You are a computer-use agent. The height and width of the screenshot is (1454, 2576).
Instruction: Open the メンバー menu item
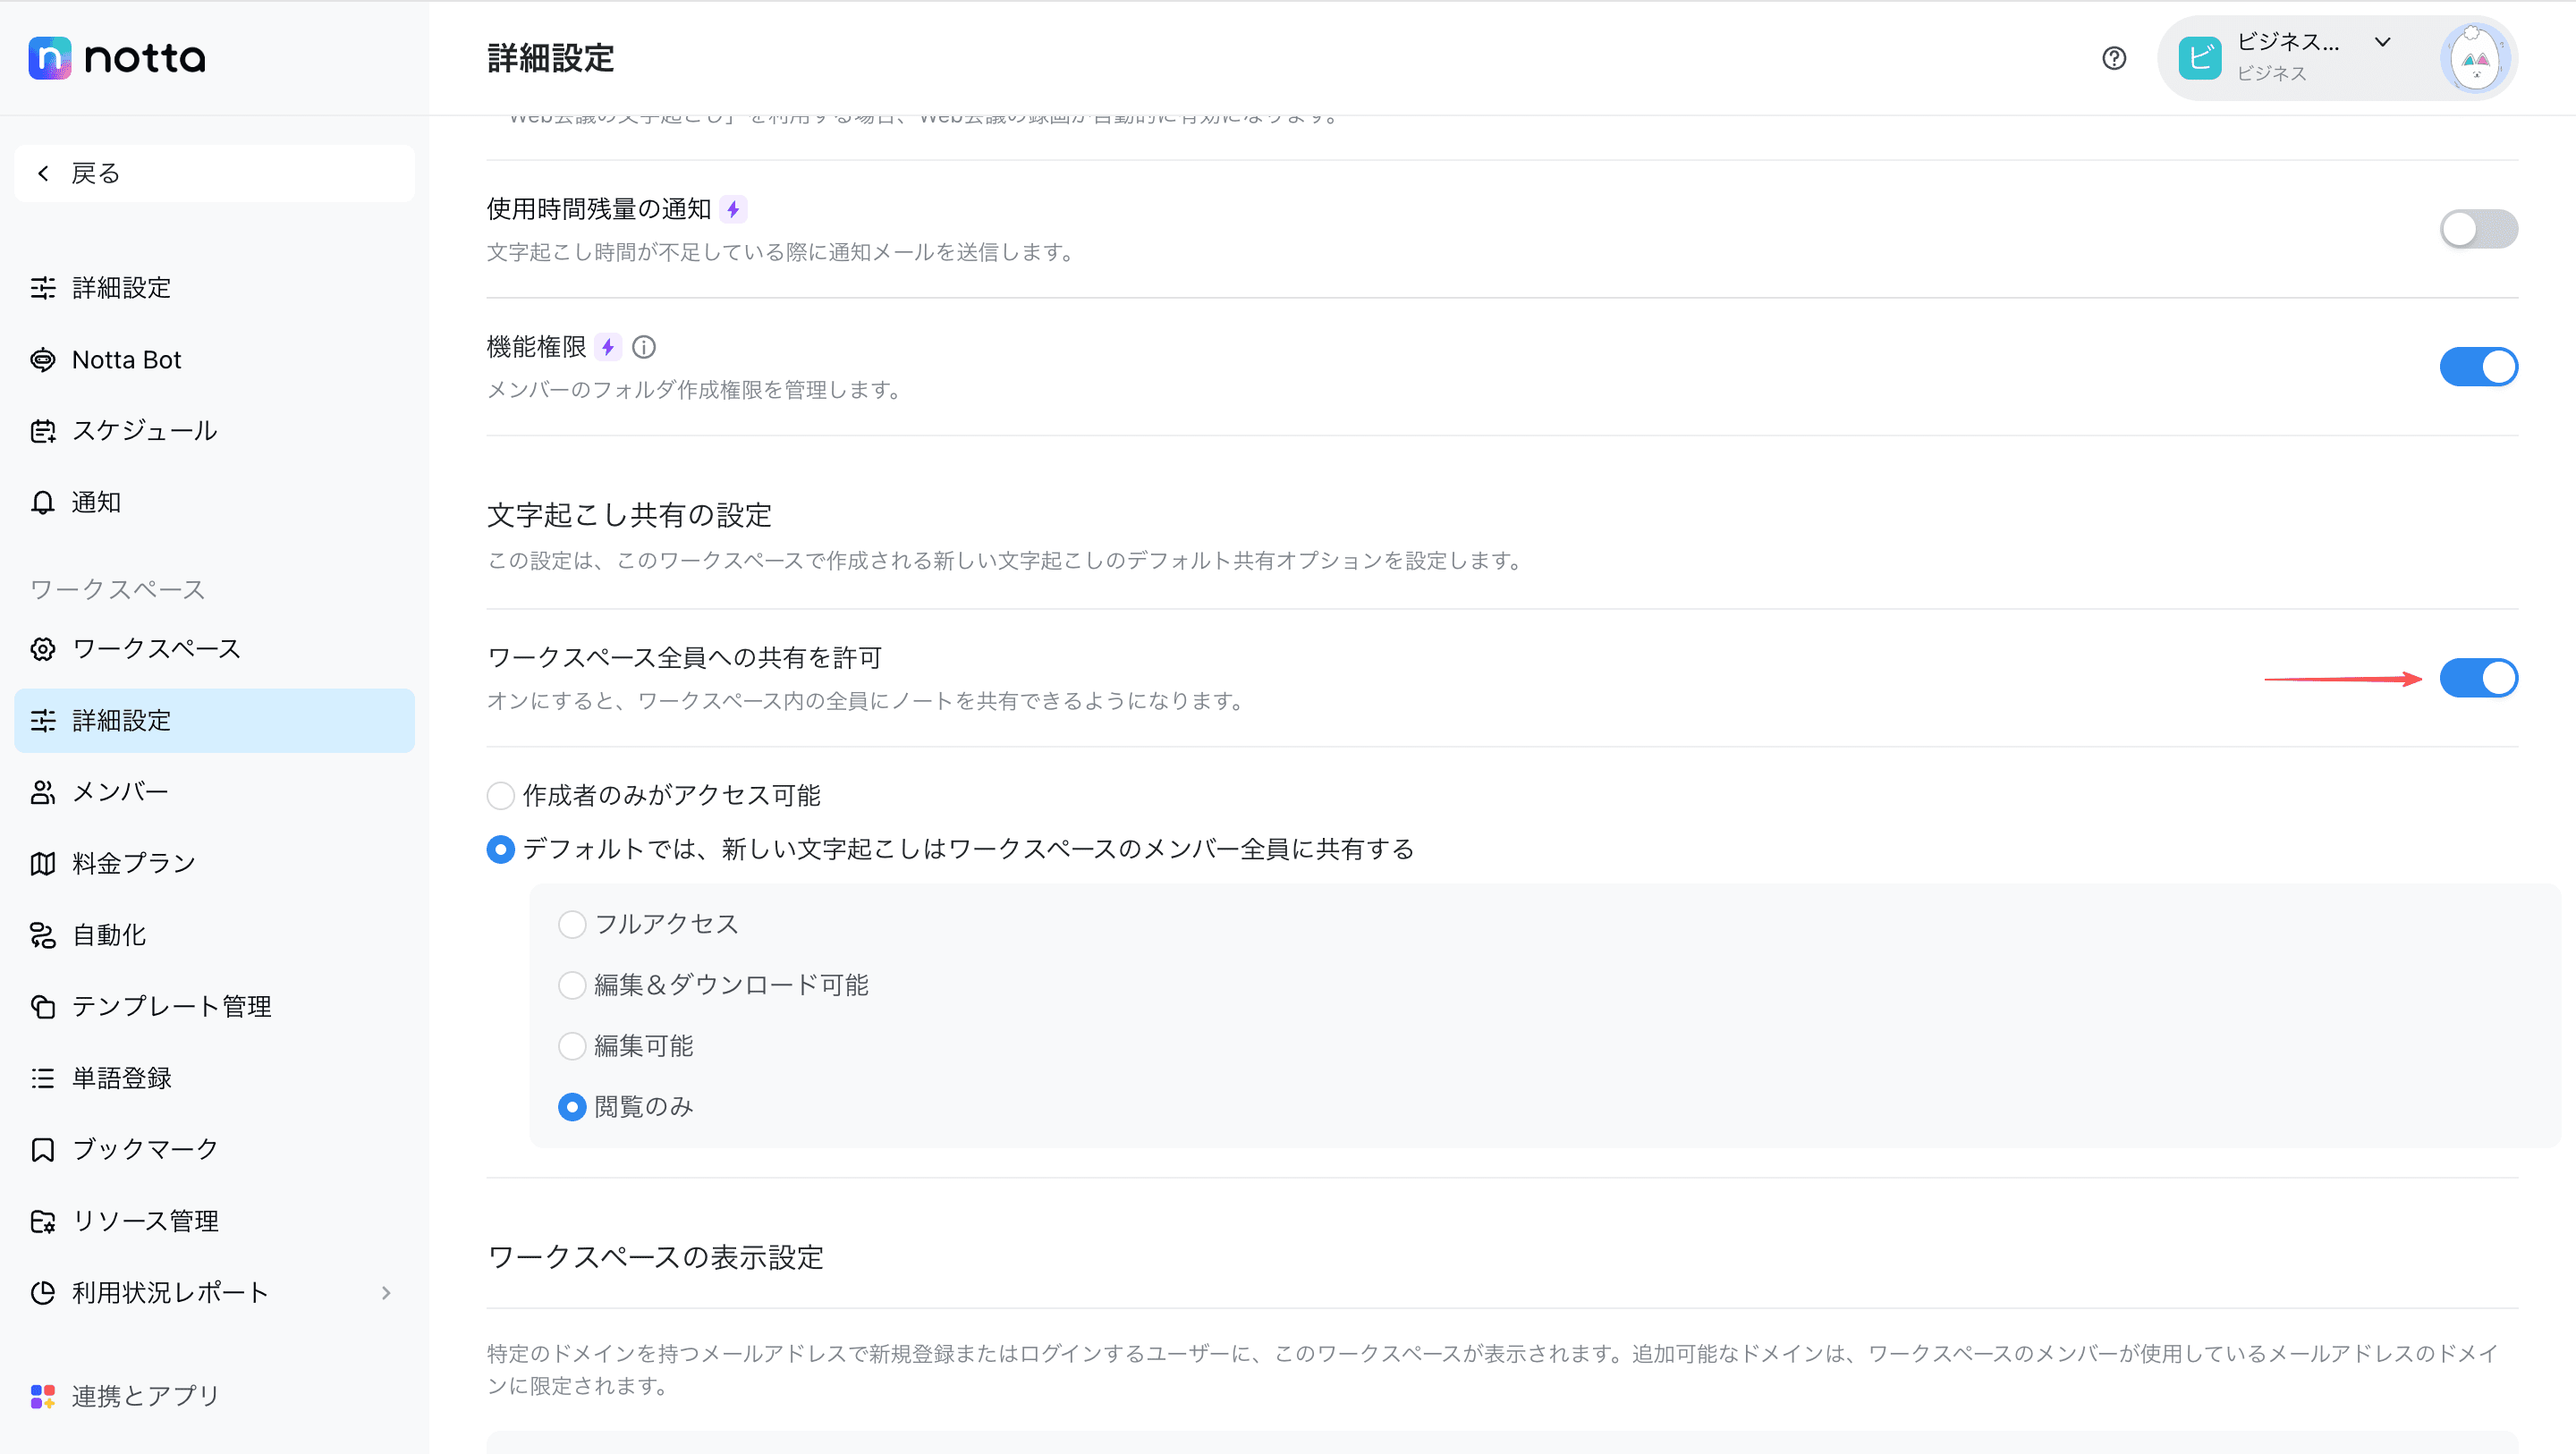(x=120, y=792)
